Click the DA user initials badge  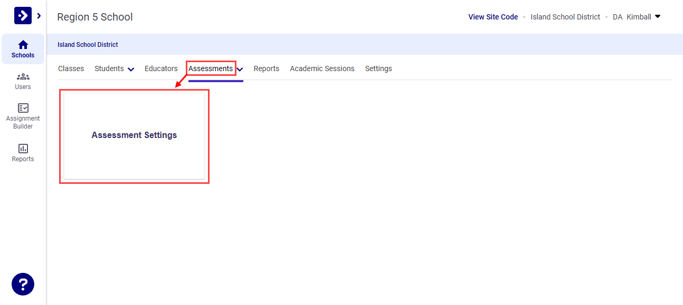617,16
